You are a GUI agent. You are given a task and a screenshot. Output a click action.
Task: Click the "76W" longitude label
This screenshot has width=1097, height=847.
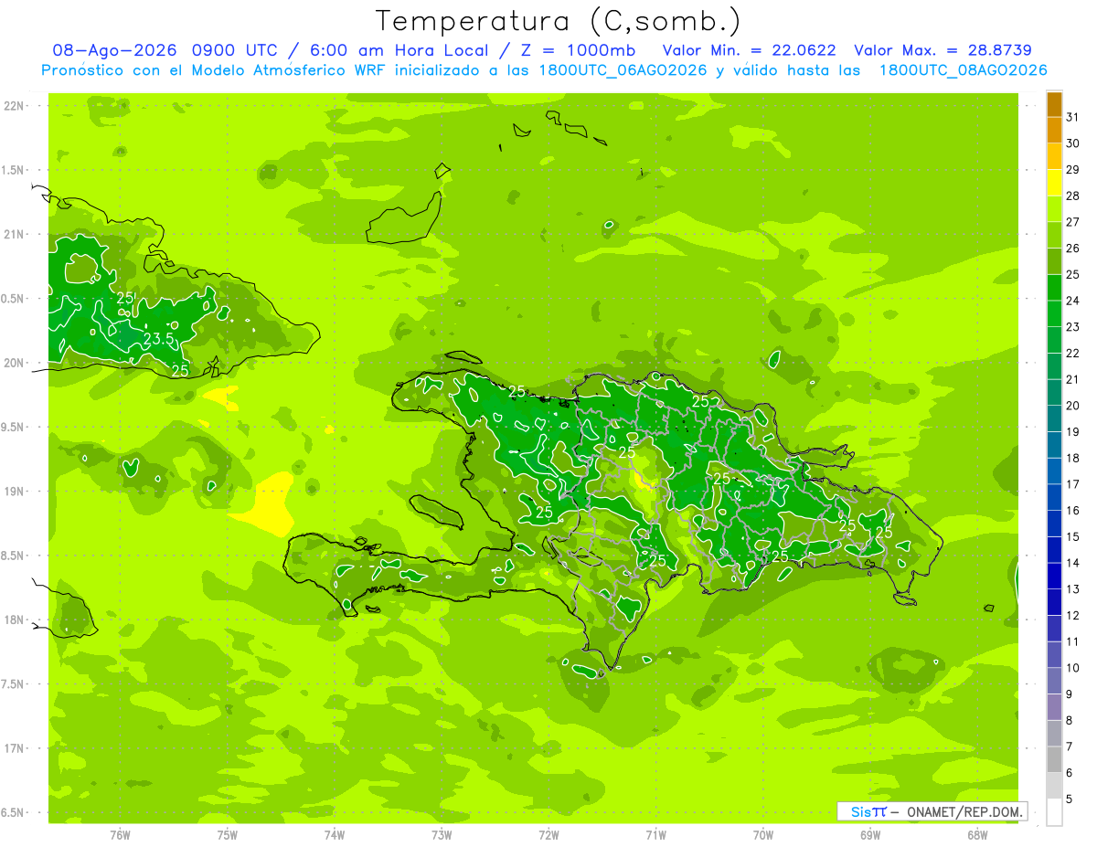tap(120, 833)
